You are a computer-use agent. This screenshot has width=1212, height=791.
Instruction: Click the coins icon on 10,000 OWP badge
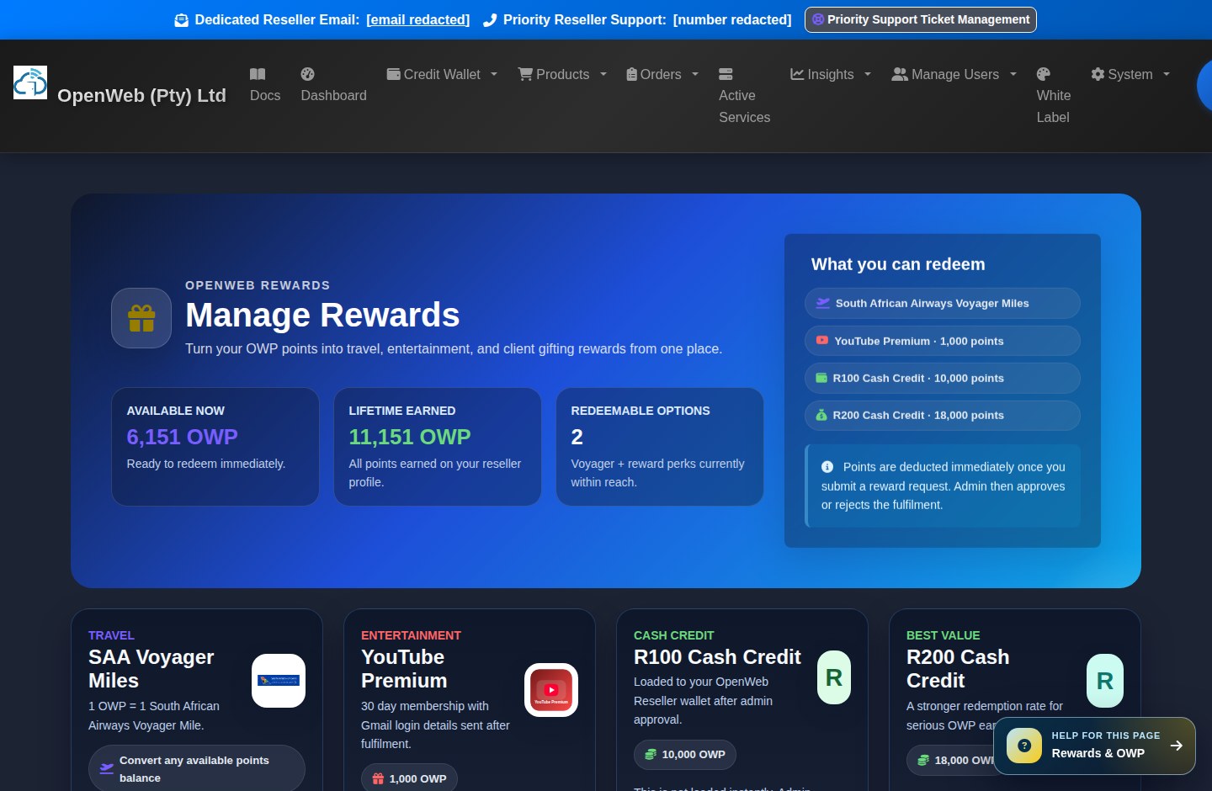click(651, 755)
